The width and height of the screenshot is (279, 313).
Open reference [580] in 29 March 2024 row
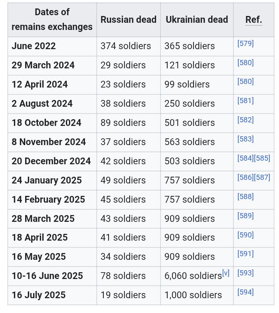(245, 62)
